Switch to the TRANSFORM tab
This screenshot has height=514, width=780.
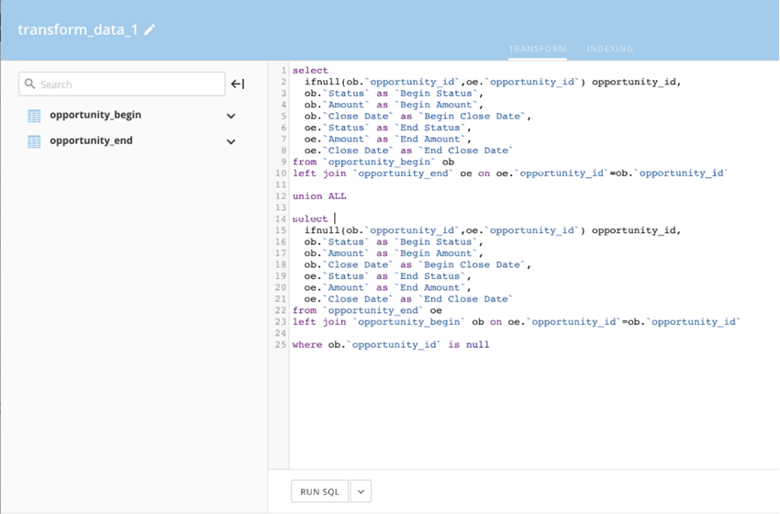tap(537, 49)
